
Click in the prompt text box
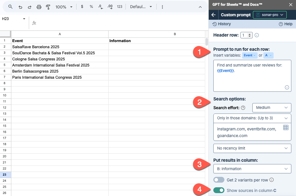252,76
